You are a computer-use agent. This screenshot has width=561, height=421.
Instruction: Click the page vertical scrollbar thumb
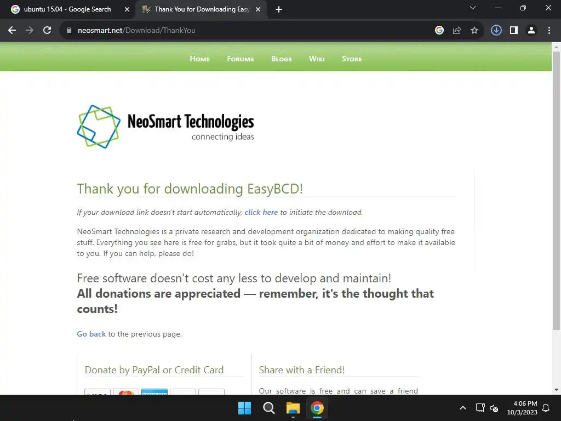[x=556, y=190]
